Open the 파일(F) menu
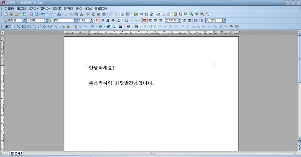Screen dimensions: 301x157 (9, 8)
